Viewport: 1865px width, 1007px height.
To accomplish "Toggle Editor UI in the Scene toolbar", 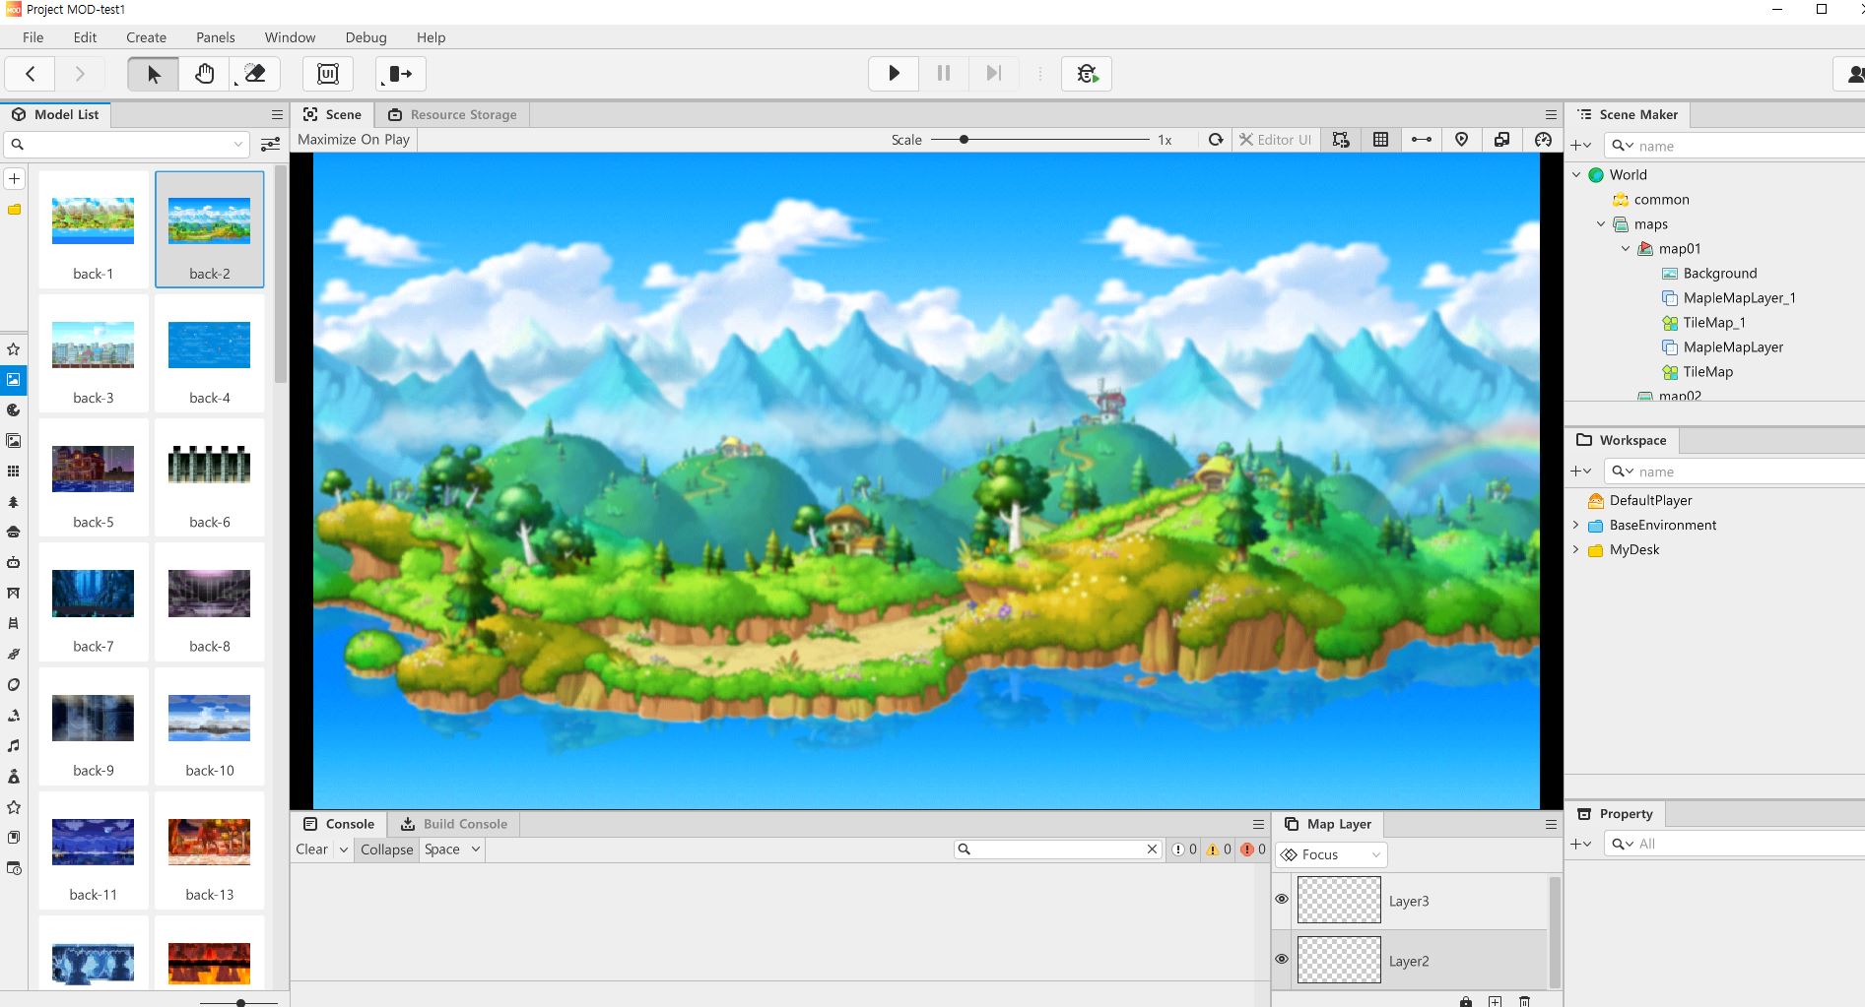I will [x=1275, y=140].
